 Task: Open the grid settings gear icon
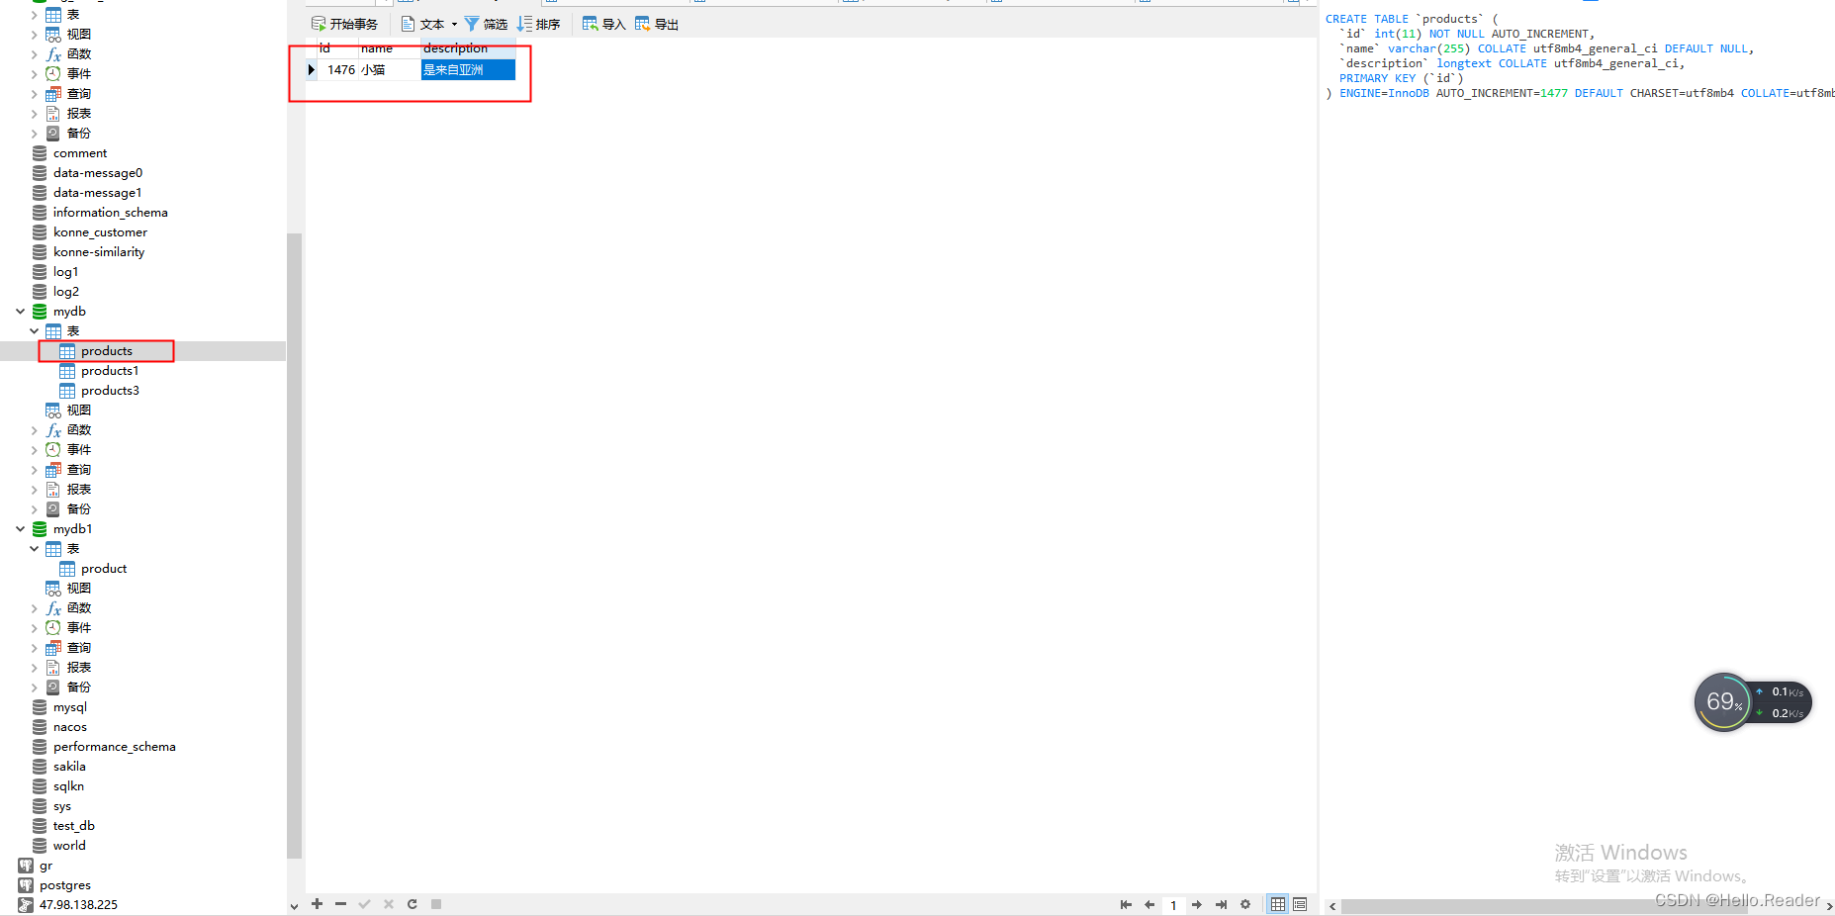click(1245, 903)
